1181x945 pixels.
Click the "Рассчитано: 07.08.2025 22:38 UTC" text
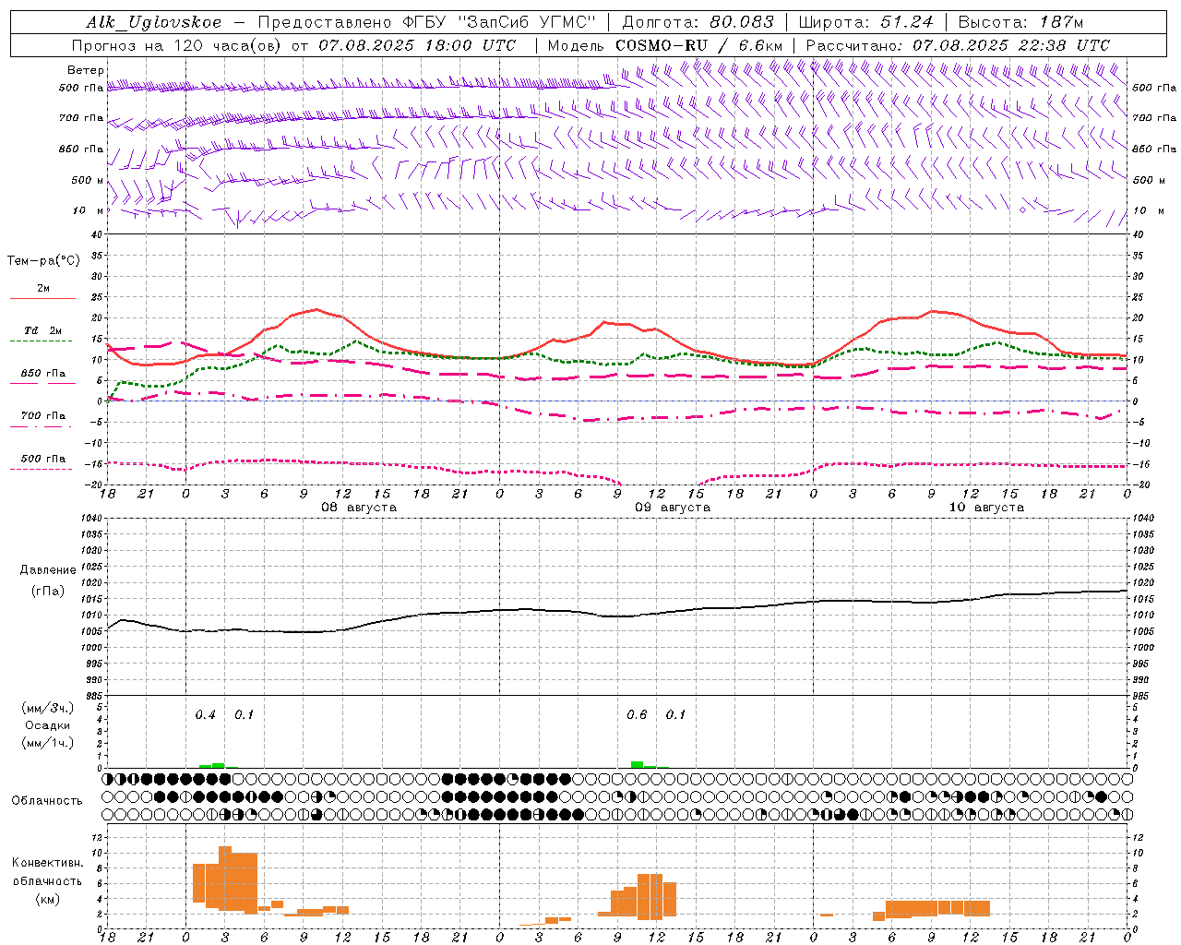click(x=959, y=45)
